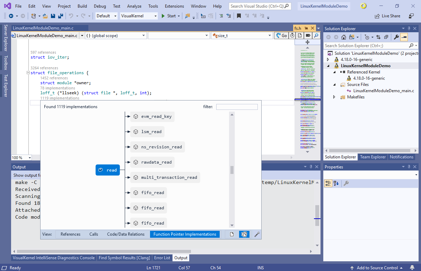This screenshot has height=271, width=421.
Task: Click the Save All toolbar icon
Action: [x=60, y=16]
